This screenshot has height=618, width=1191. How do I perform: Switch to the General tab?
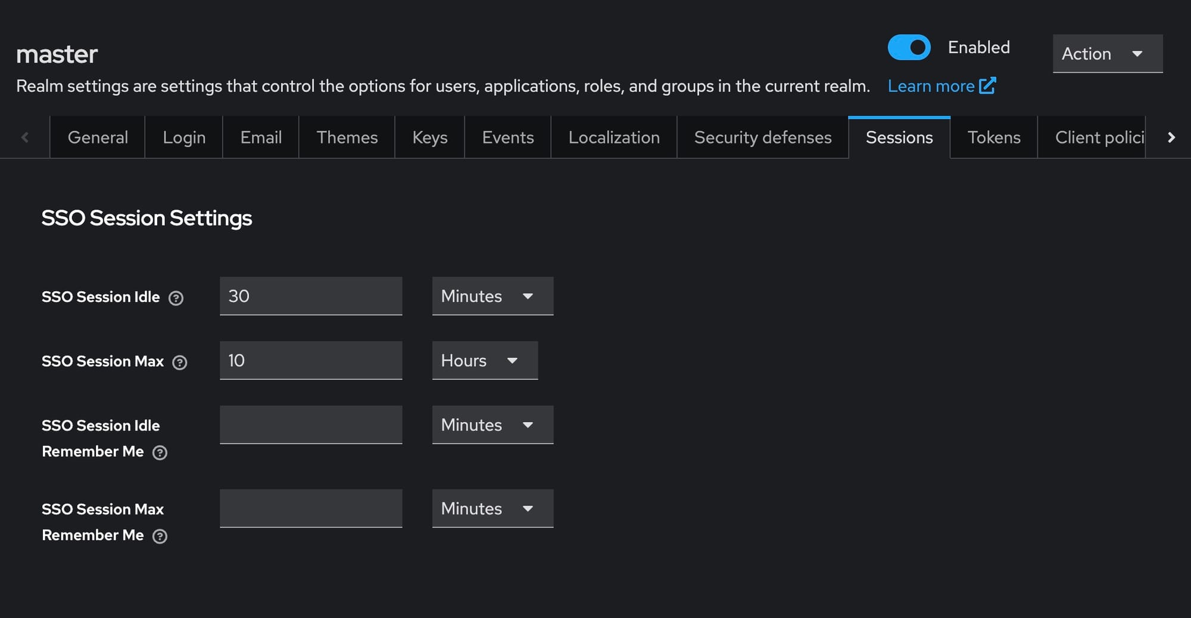click(98, 138)
